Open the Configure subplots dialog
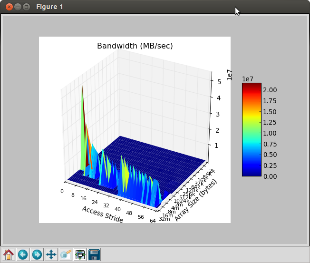 click(x=80, y=254)
